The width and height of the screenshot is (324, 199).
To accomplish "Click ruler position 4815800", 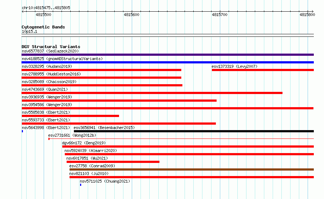I will (307, 15).
